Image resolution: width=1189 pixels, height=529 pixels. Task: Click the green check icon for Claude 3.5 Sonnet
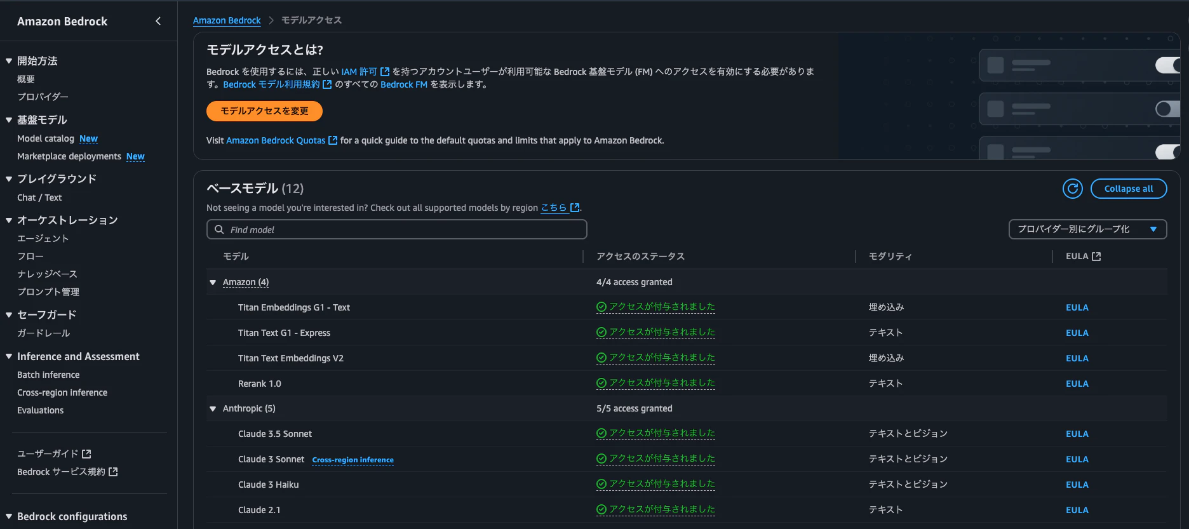coord(601,433)
